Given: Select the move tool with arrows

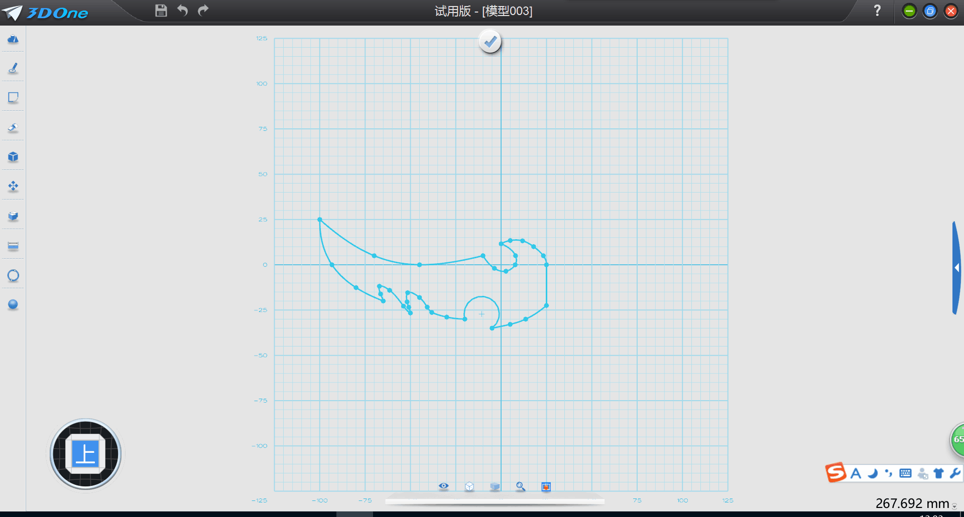Looking at the screenshot, I should click(x=13, y=187).
